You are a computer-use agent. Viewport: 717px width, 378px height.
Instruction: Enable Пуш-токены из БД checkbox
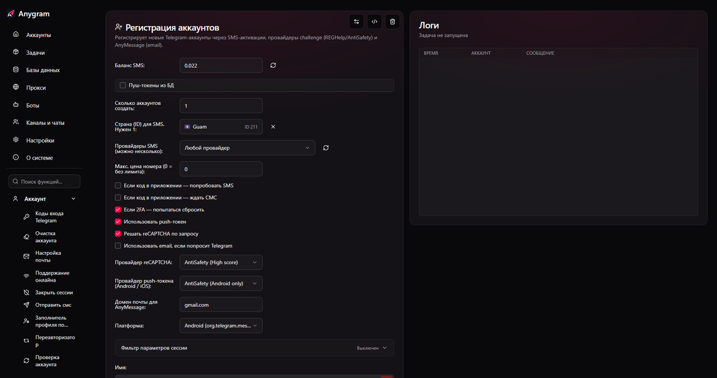(x=123, y=85)
